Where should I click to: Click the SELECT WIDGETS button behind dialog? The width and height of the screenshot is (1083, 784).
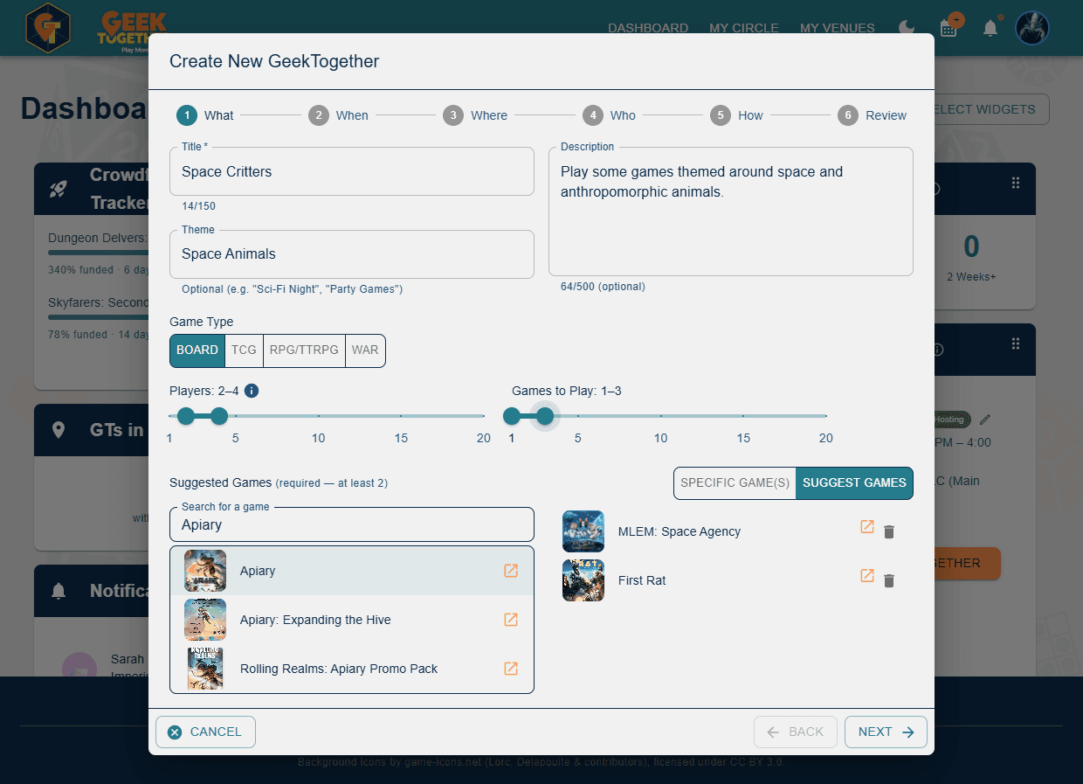(991, 109)
